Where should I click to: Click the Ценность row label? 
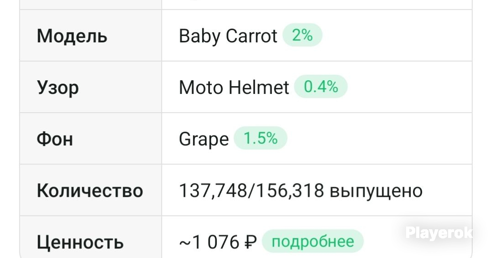pyautogui.click(x=80, y=243)
